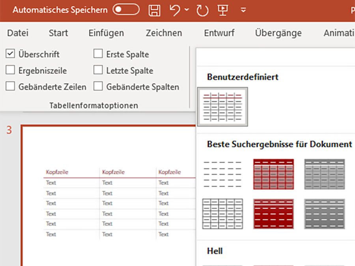Go to the Zeichnen tab
355x266 pixels.
pos(164,33)
